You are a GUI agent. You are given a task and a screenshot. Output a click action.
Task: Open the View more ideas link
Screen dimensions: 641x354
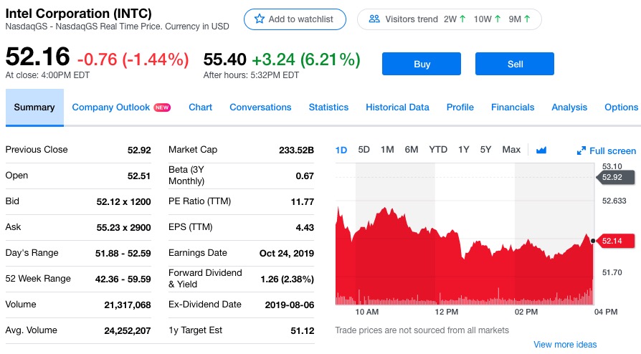(565, 345)
